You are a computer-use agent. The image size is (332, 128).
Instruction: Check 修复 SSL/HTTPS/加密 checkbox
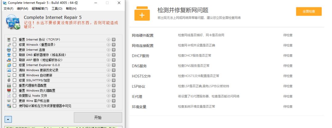14,80
